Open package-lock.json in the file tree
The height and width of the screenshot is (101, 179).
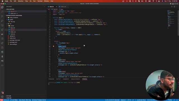click(x=15, y=40)
